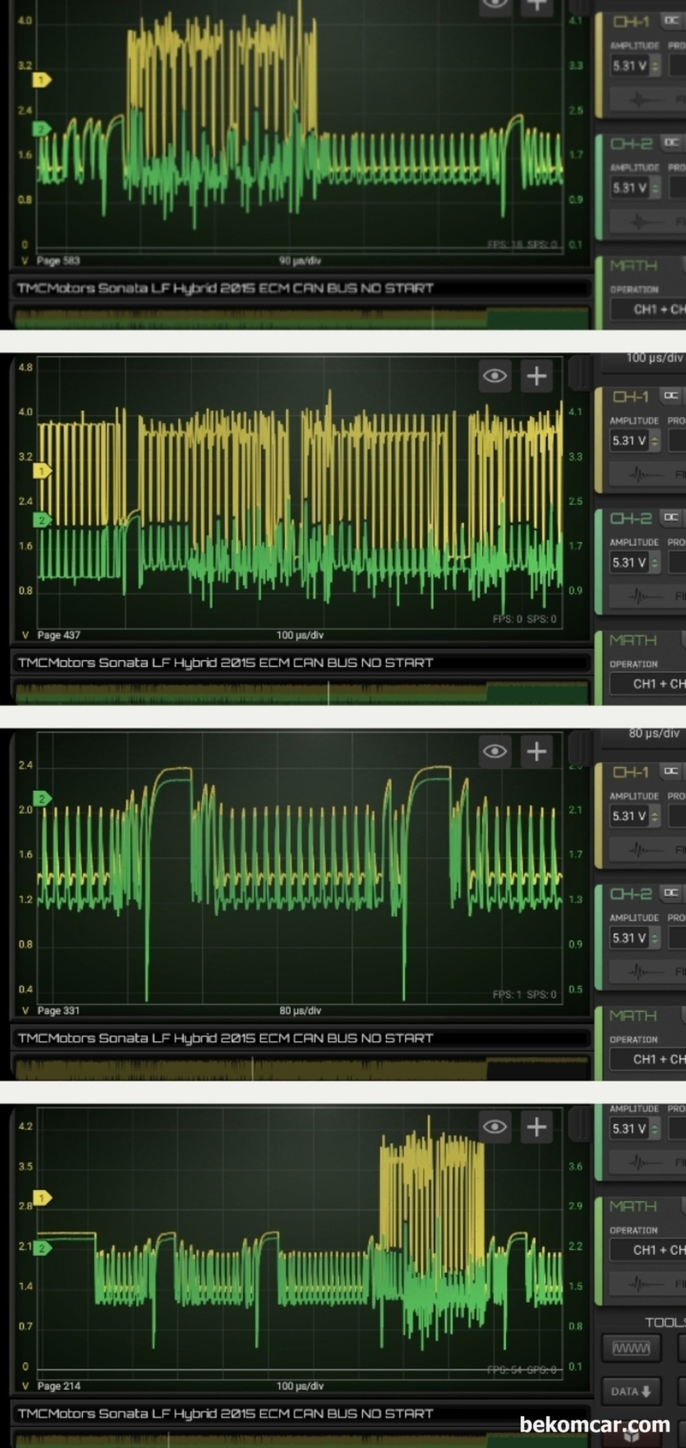
Task: Click the sine-wave tool icon under TOOLS
Action: (631, 1348)
